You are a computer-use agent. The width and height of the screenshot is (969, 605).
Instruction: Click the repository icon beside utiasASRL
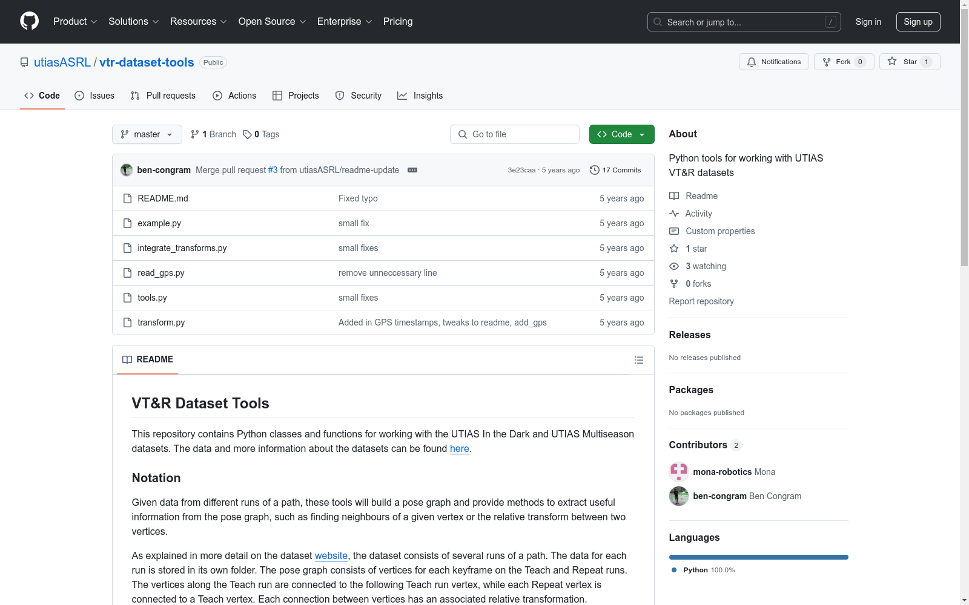coord(24,62)
